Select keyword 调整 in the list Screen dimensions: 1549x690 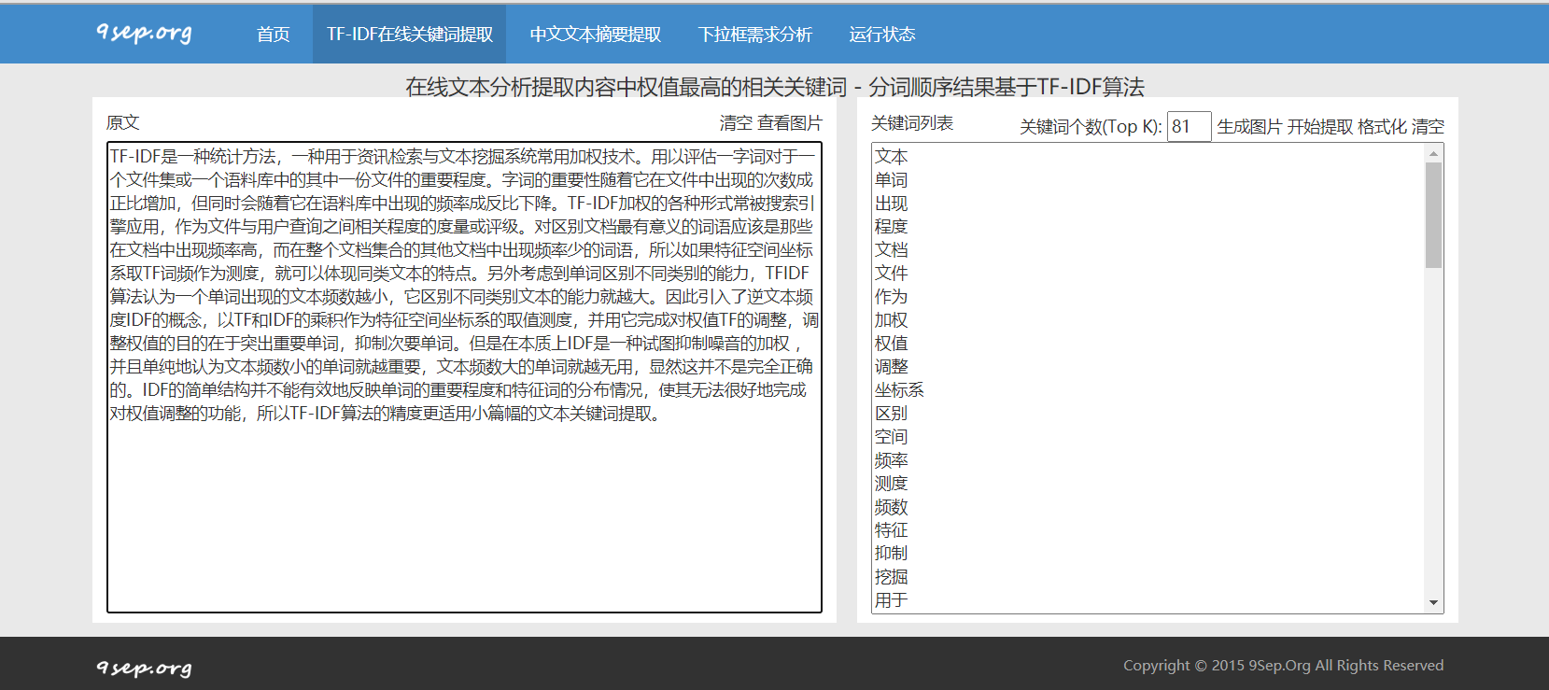891,367
